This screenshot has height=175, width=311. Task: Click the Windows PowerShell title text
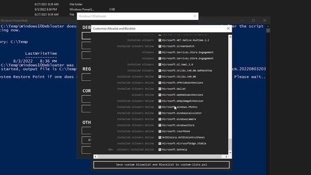[14, 20]
